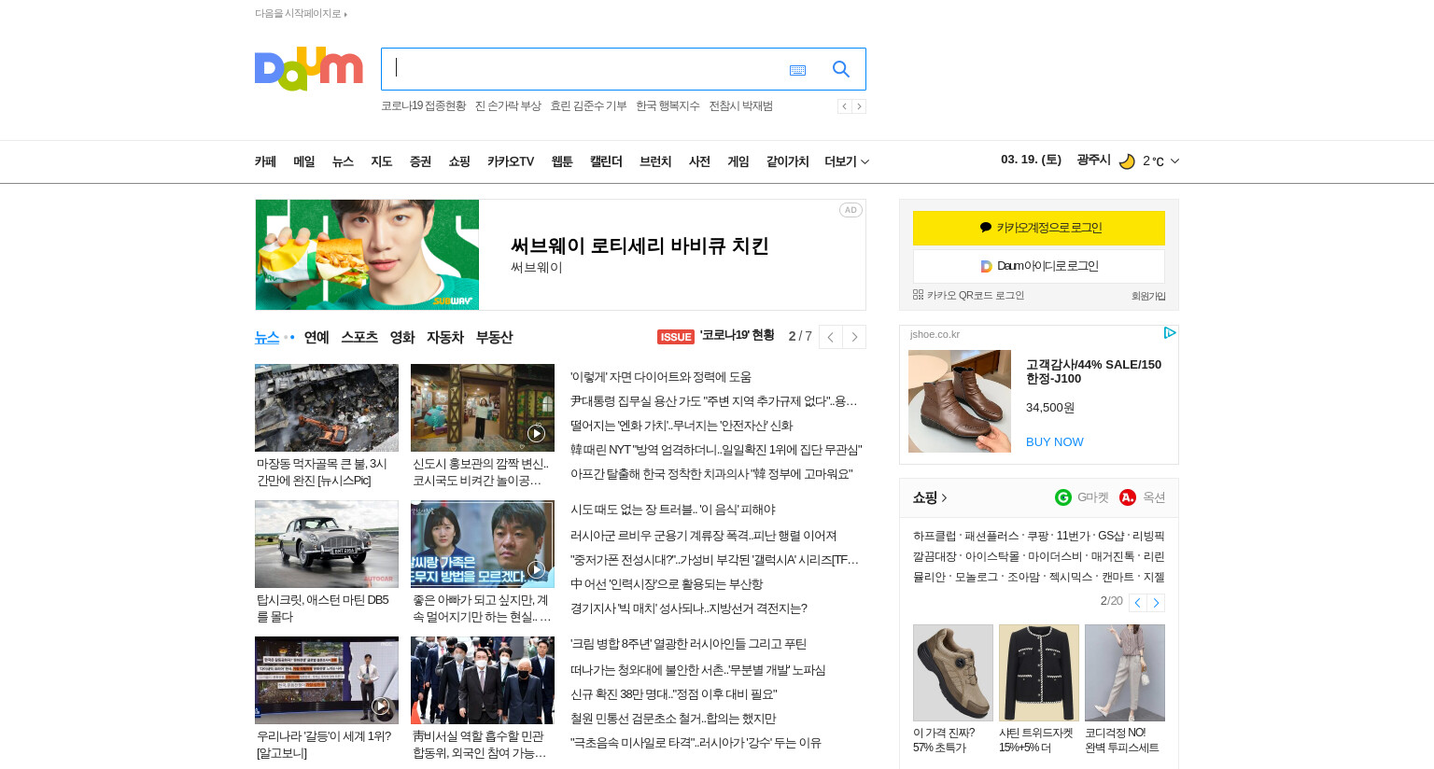Switch to the 연예 news tab
The width and height of the screenshot is (1434, 769).
[316, 337]
